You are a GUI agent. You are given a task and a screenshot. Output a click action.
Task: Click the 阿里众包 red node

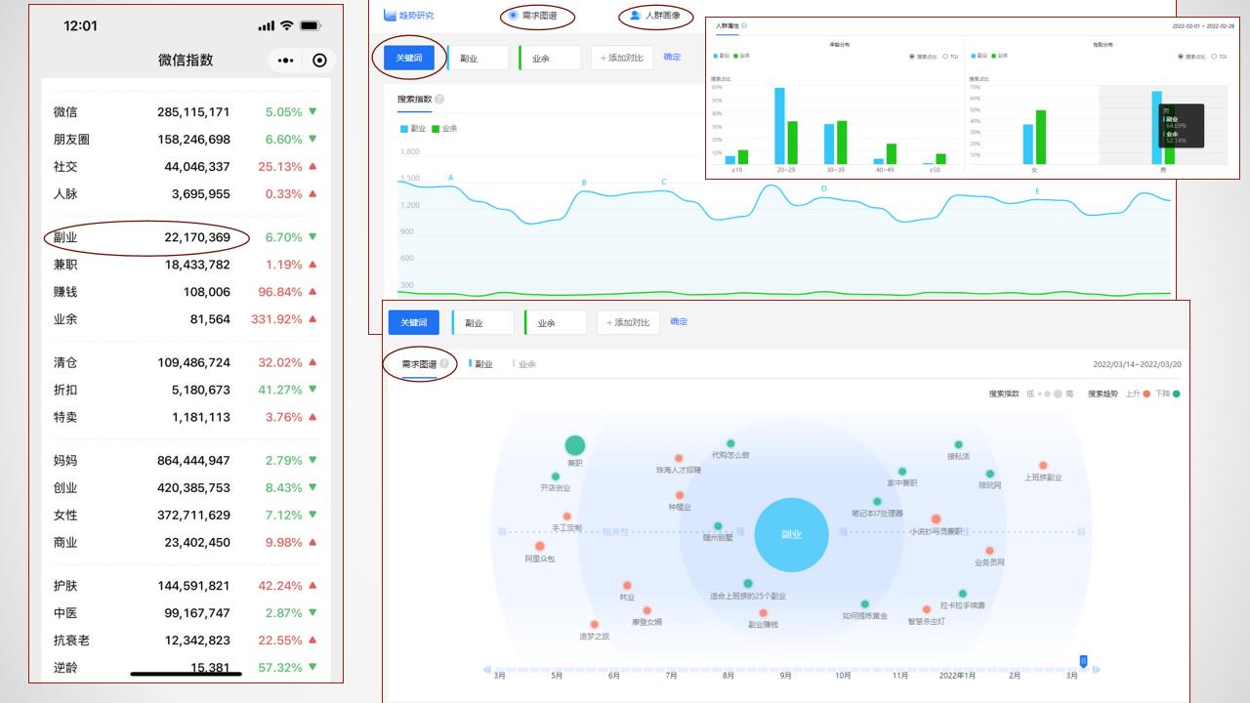[x=540, y=547]
